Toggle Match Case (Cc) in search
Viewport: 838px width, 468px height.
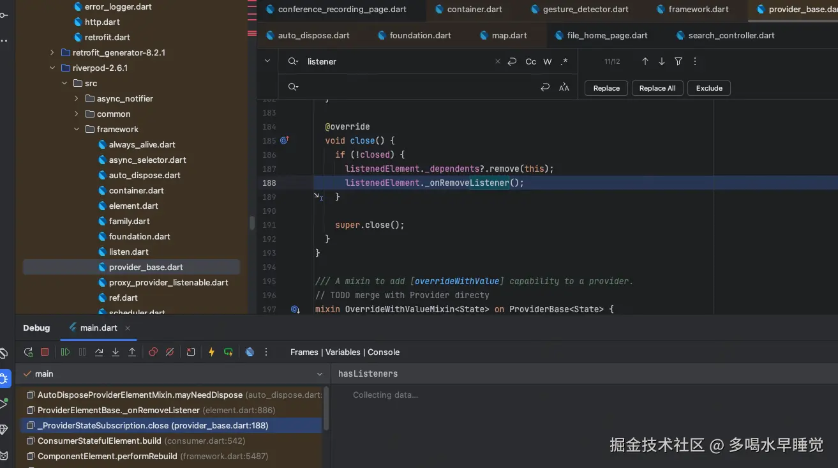pos(530,61)
